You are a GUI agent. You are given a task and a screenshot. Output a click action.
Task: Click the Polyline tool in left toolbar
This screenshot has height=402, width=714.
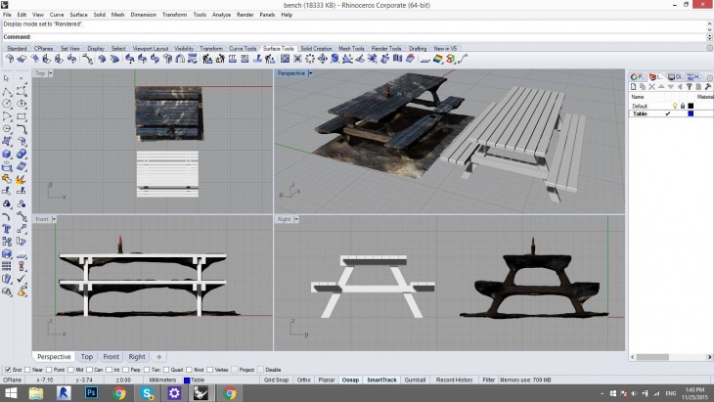7,90
